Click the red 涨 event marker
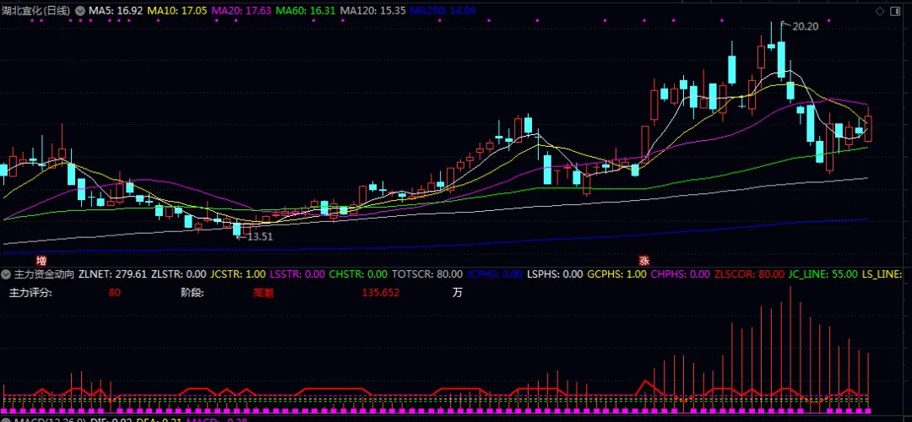Image resolution: width=912 pixels, height=422 pixels. (643, 261)
